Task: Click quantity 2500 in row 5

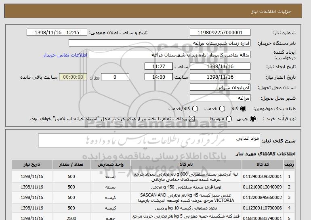Action: (x=71, y=218)
